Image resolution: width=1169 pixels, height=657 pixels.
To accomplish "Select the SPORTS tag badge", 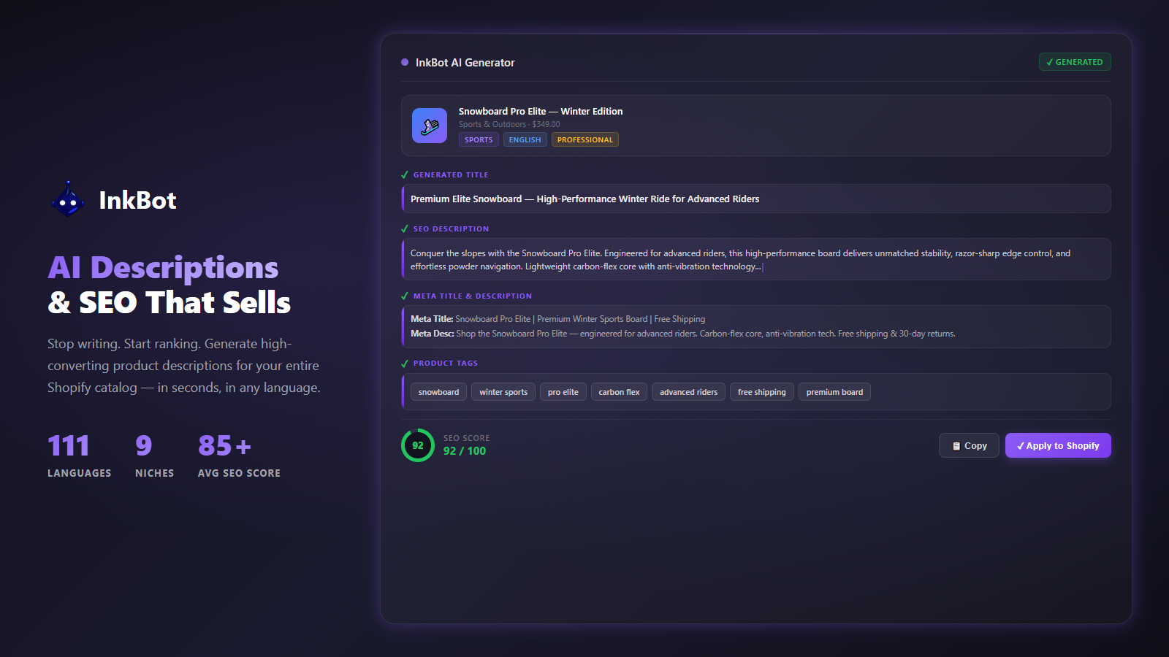I will coord(479,139).
